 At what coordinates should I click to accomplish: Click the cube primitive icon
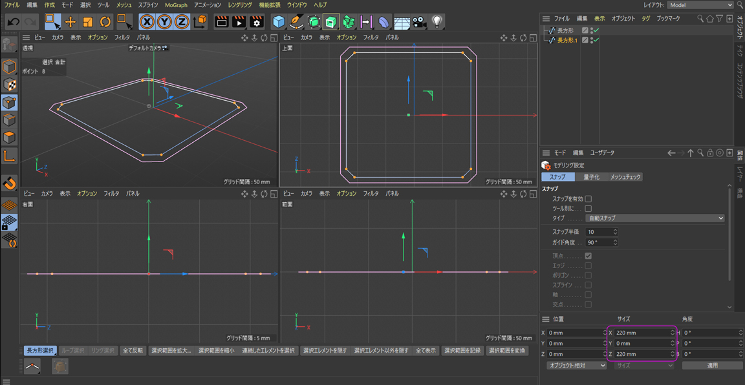(x=279, y=21)
